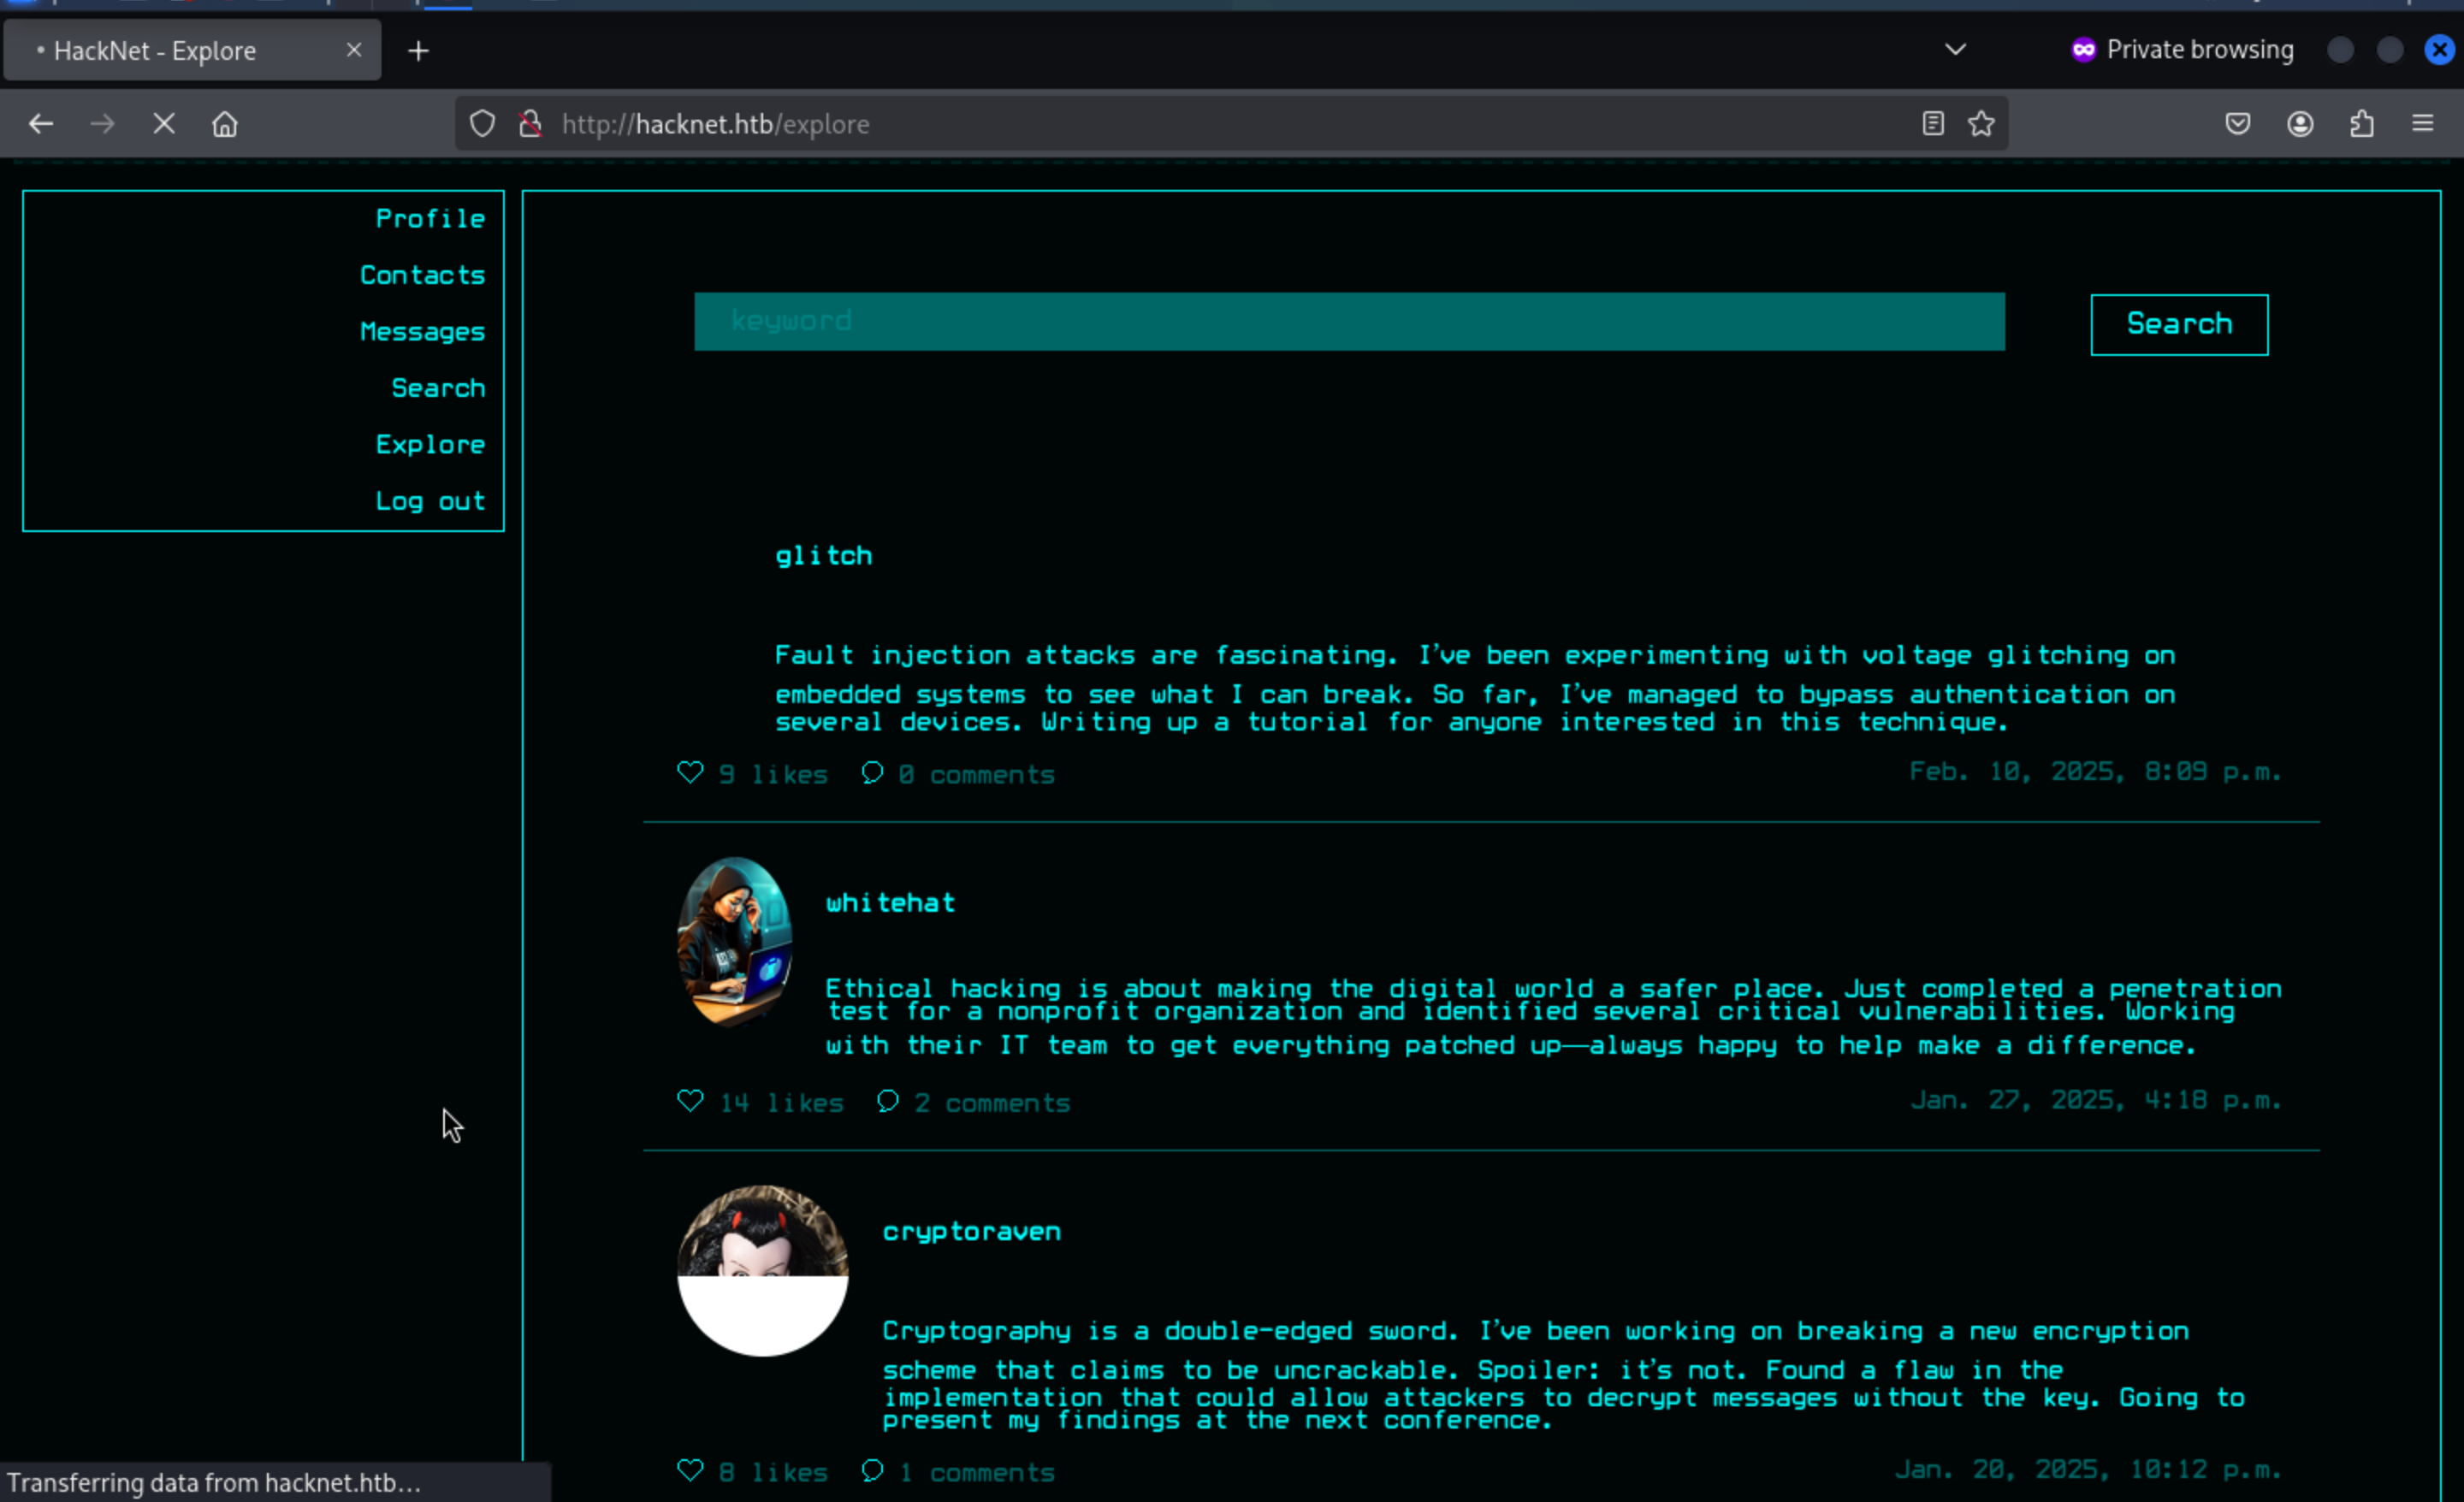Open comments on whitehat's post
Image resolution: width=2464 pixels, height=1502 pixels.
tap(888, 1101)
